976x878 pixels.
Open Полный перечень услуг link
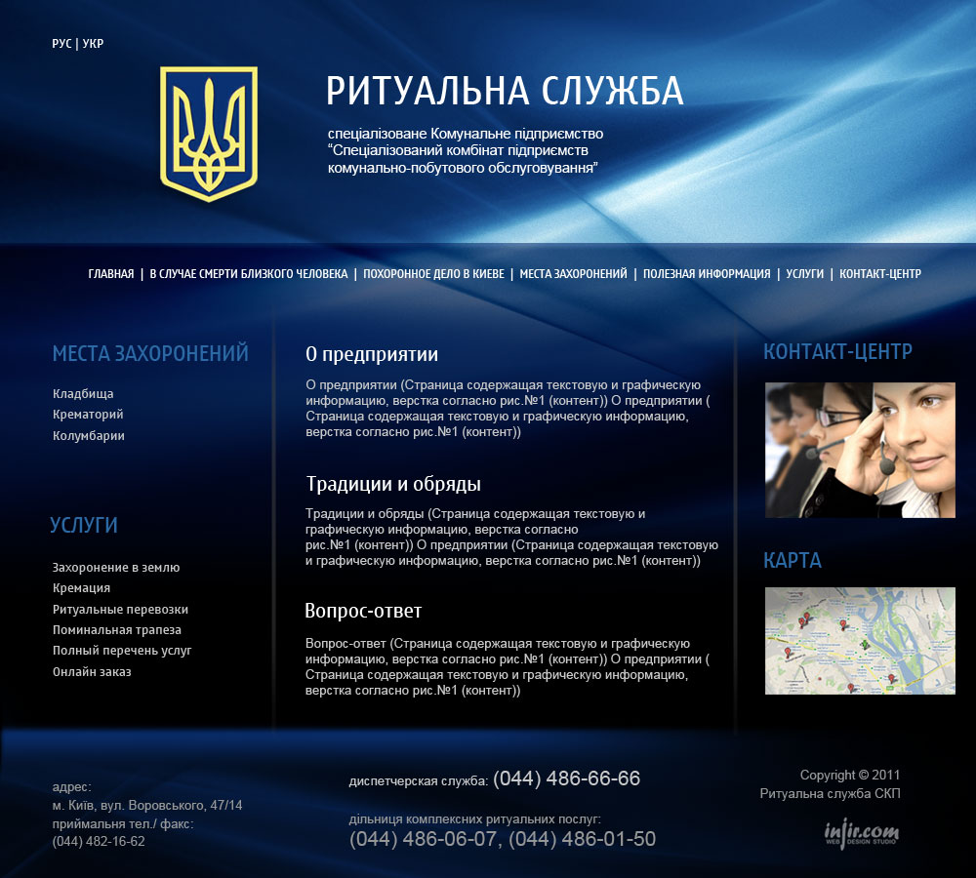point(122,651)
